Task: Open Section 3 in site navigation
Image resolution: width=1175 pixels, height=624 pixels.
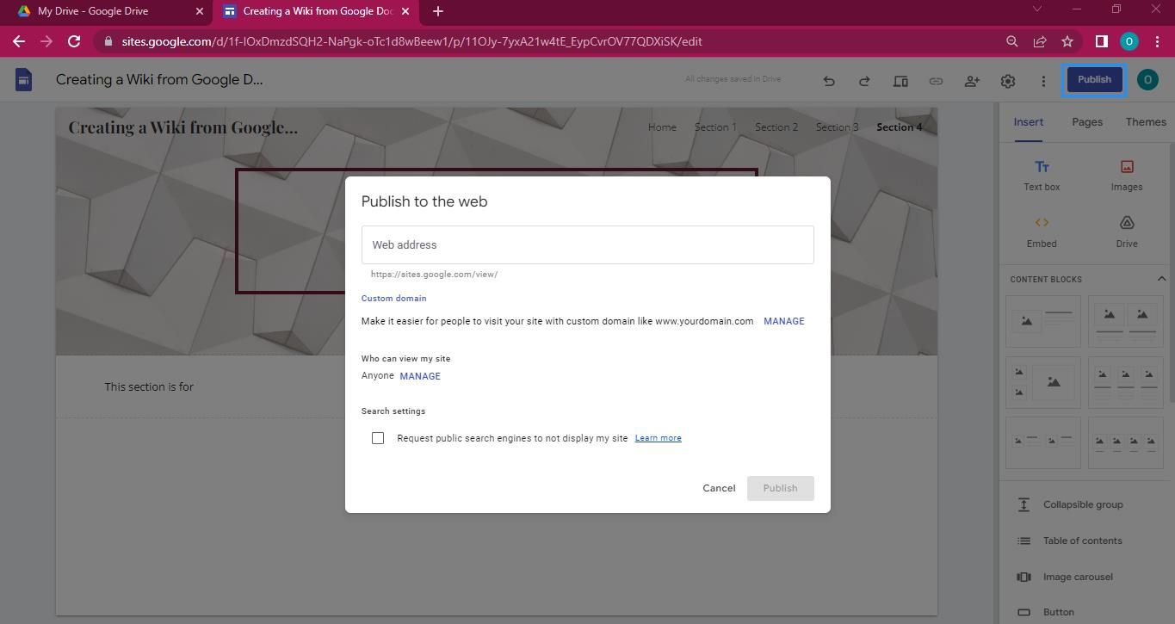Action: [x=838, y=127]
